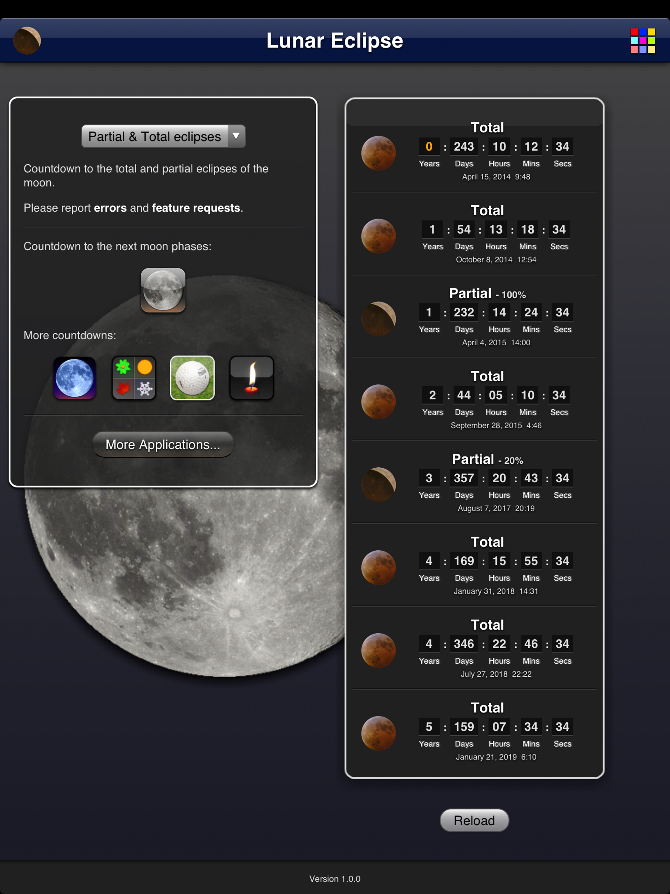670x894 pixels.
Task: Click the errors link
Action: pos(110,208)
